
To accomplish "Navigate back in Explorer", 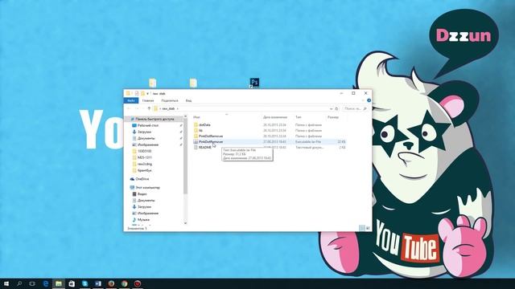I will pos(129,108).
